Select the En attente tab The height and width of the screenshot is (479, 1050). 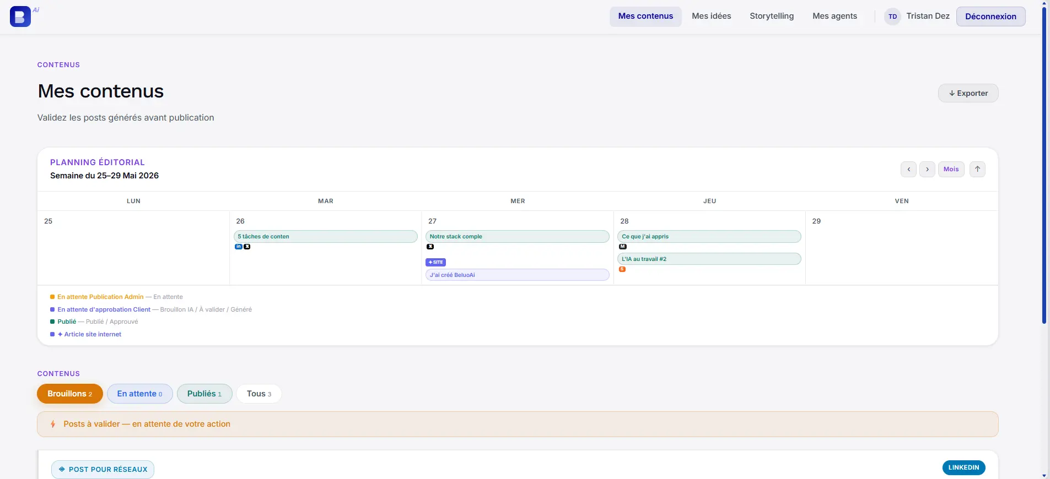click(139, 394)
